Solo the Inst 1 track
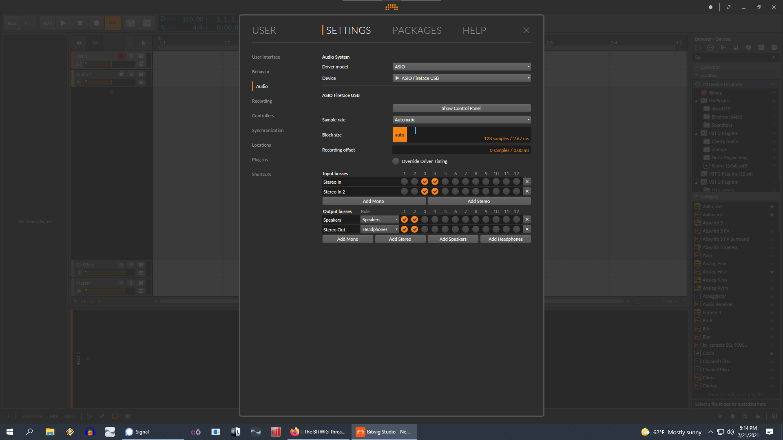Viewport: 783px width, 440px height. tap(131, 56)
